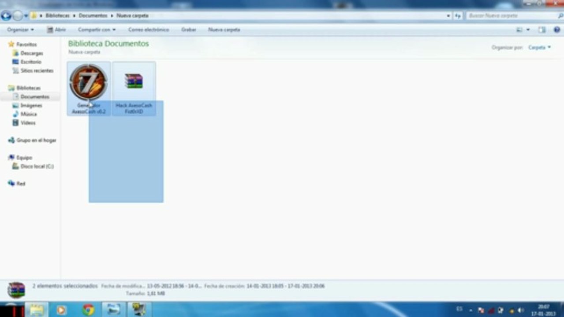
Task: Open Vídeos library in the sidebar
Action: (x=28, y=123)
